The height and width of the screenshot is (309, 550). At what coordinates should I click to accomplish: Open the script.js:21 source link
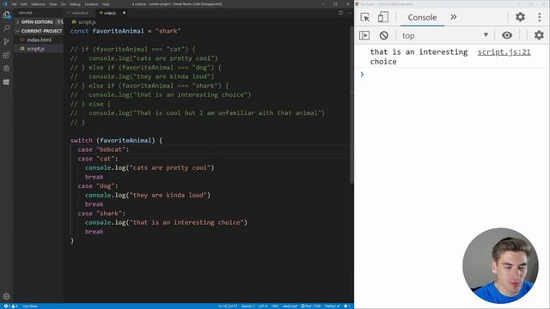pos(504,51)
